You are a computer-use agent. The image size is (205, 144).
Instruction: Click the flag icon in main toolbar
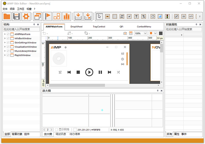pyautogui.click(x=47, y=16)
